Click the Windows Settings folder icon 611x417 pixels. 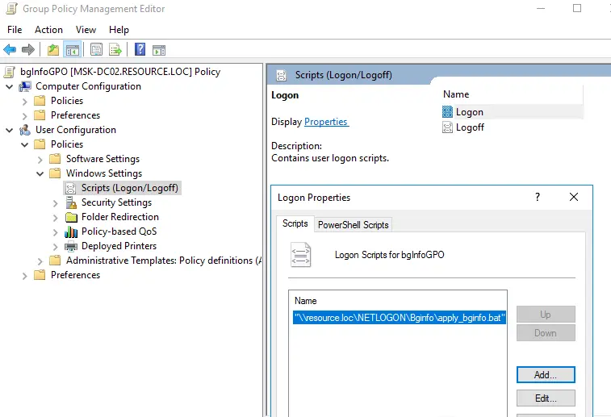pyautogui.click(x=56, y=173)
